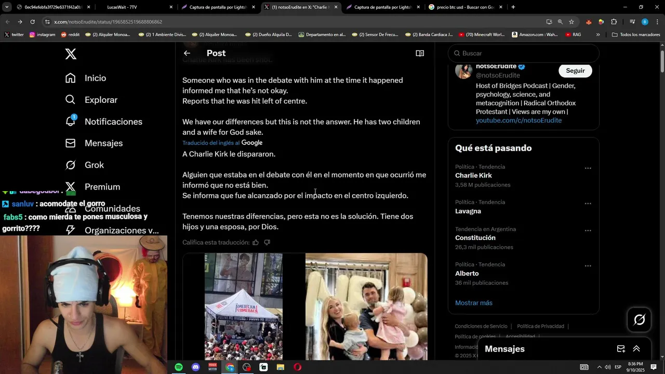Viewport: 665px width, 374px height.
Task: Open the RAG bookmark
Action: [573, 35]
